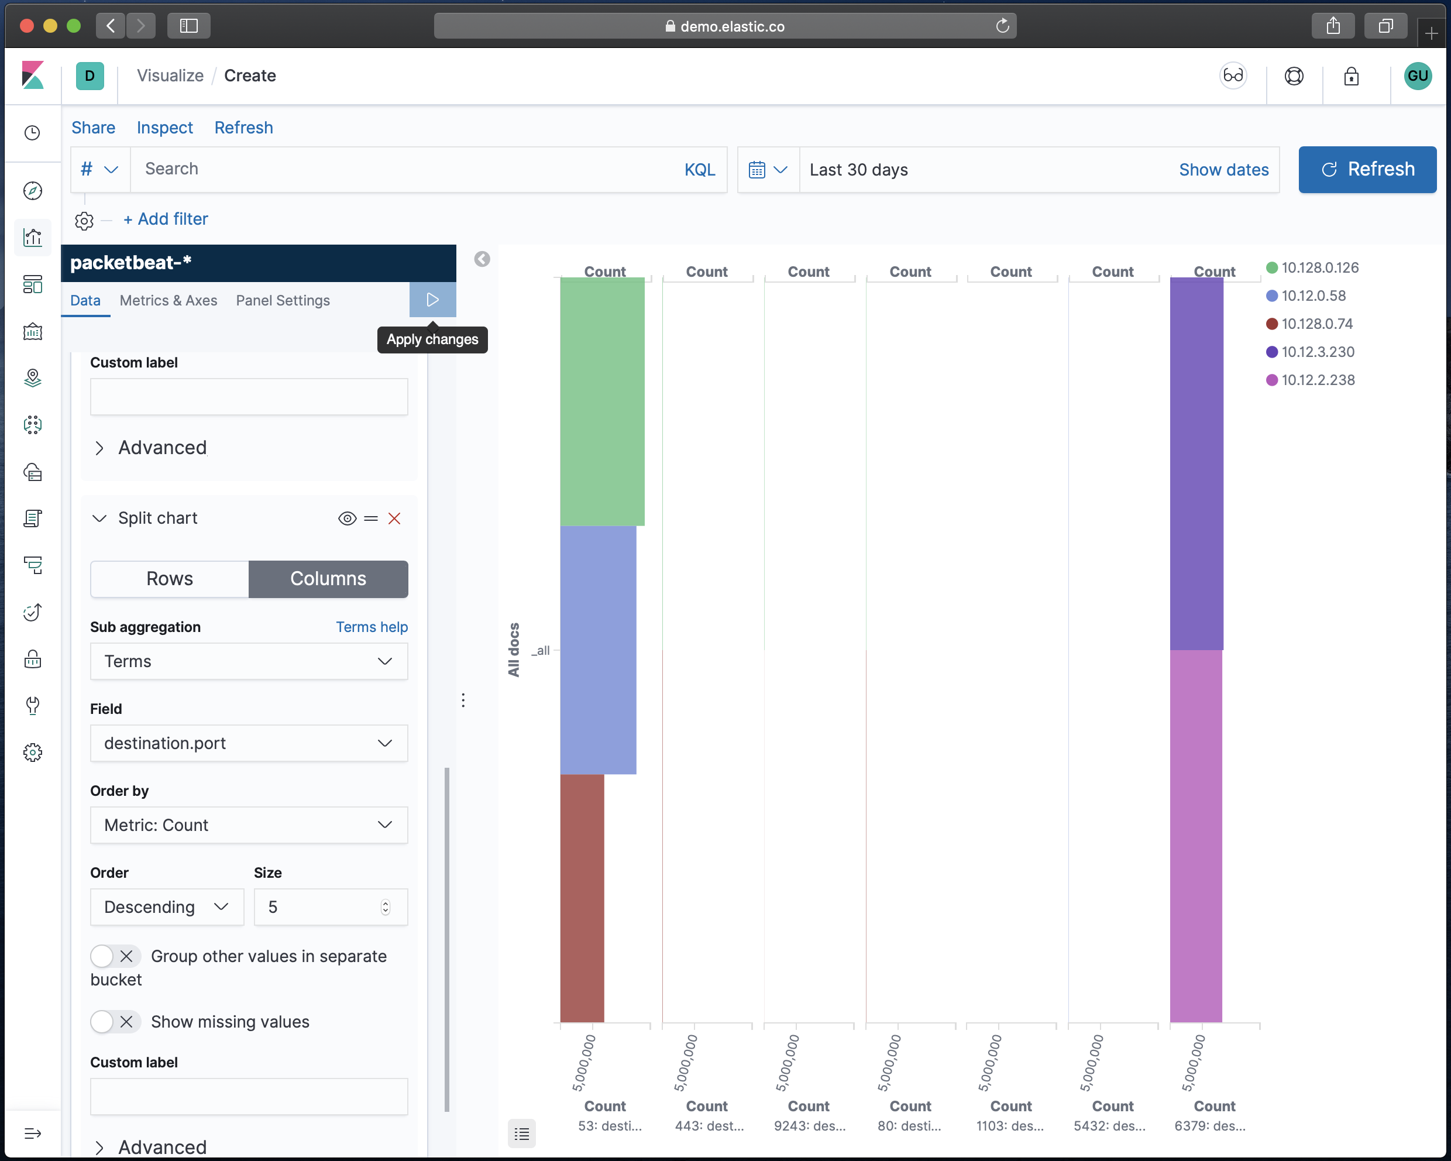Collapse editor panel with the left arrow circle
The image size is (1451, 1161).
pos(482,259)
